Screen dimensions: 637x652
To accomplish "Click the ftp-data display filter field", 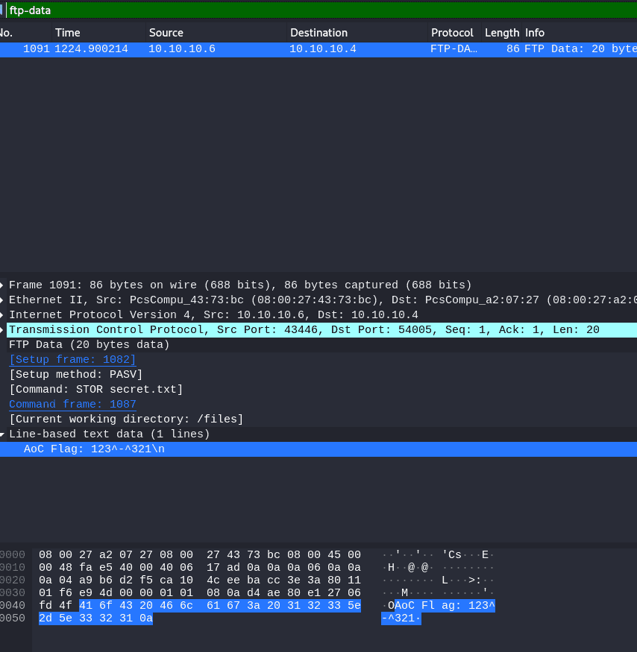I will [x=321, y=10].
